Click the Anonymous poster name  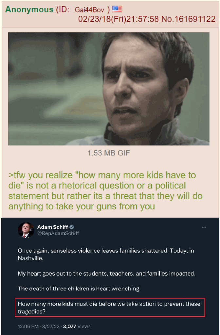29,9
